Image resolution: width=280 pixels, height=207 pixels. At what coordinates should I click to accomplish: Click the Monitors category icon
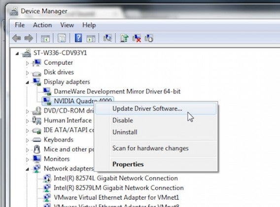coord(37,159)
